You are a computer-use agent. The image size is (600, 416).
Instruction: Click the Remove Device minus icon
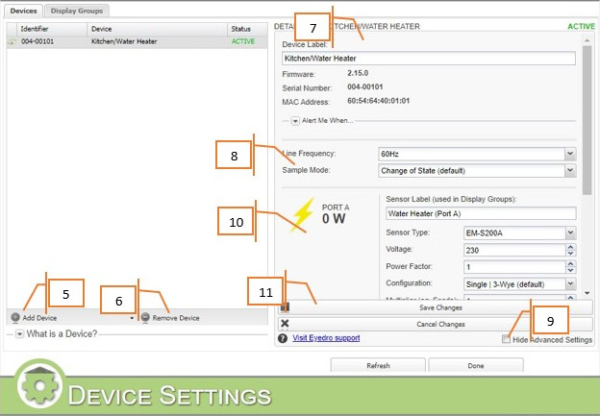click(145, 317)
